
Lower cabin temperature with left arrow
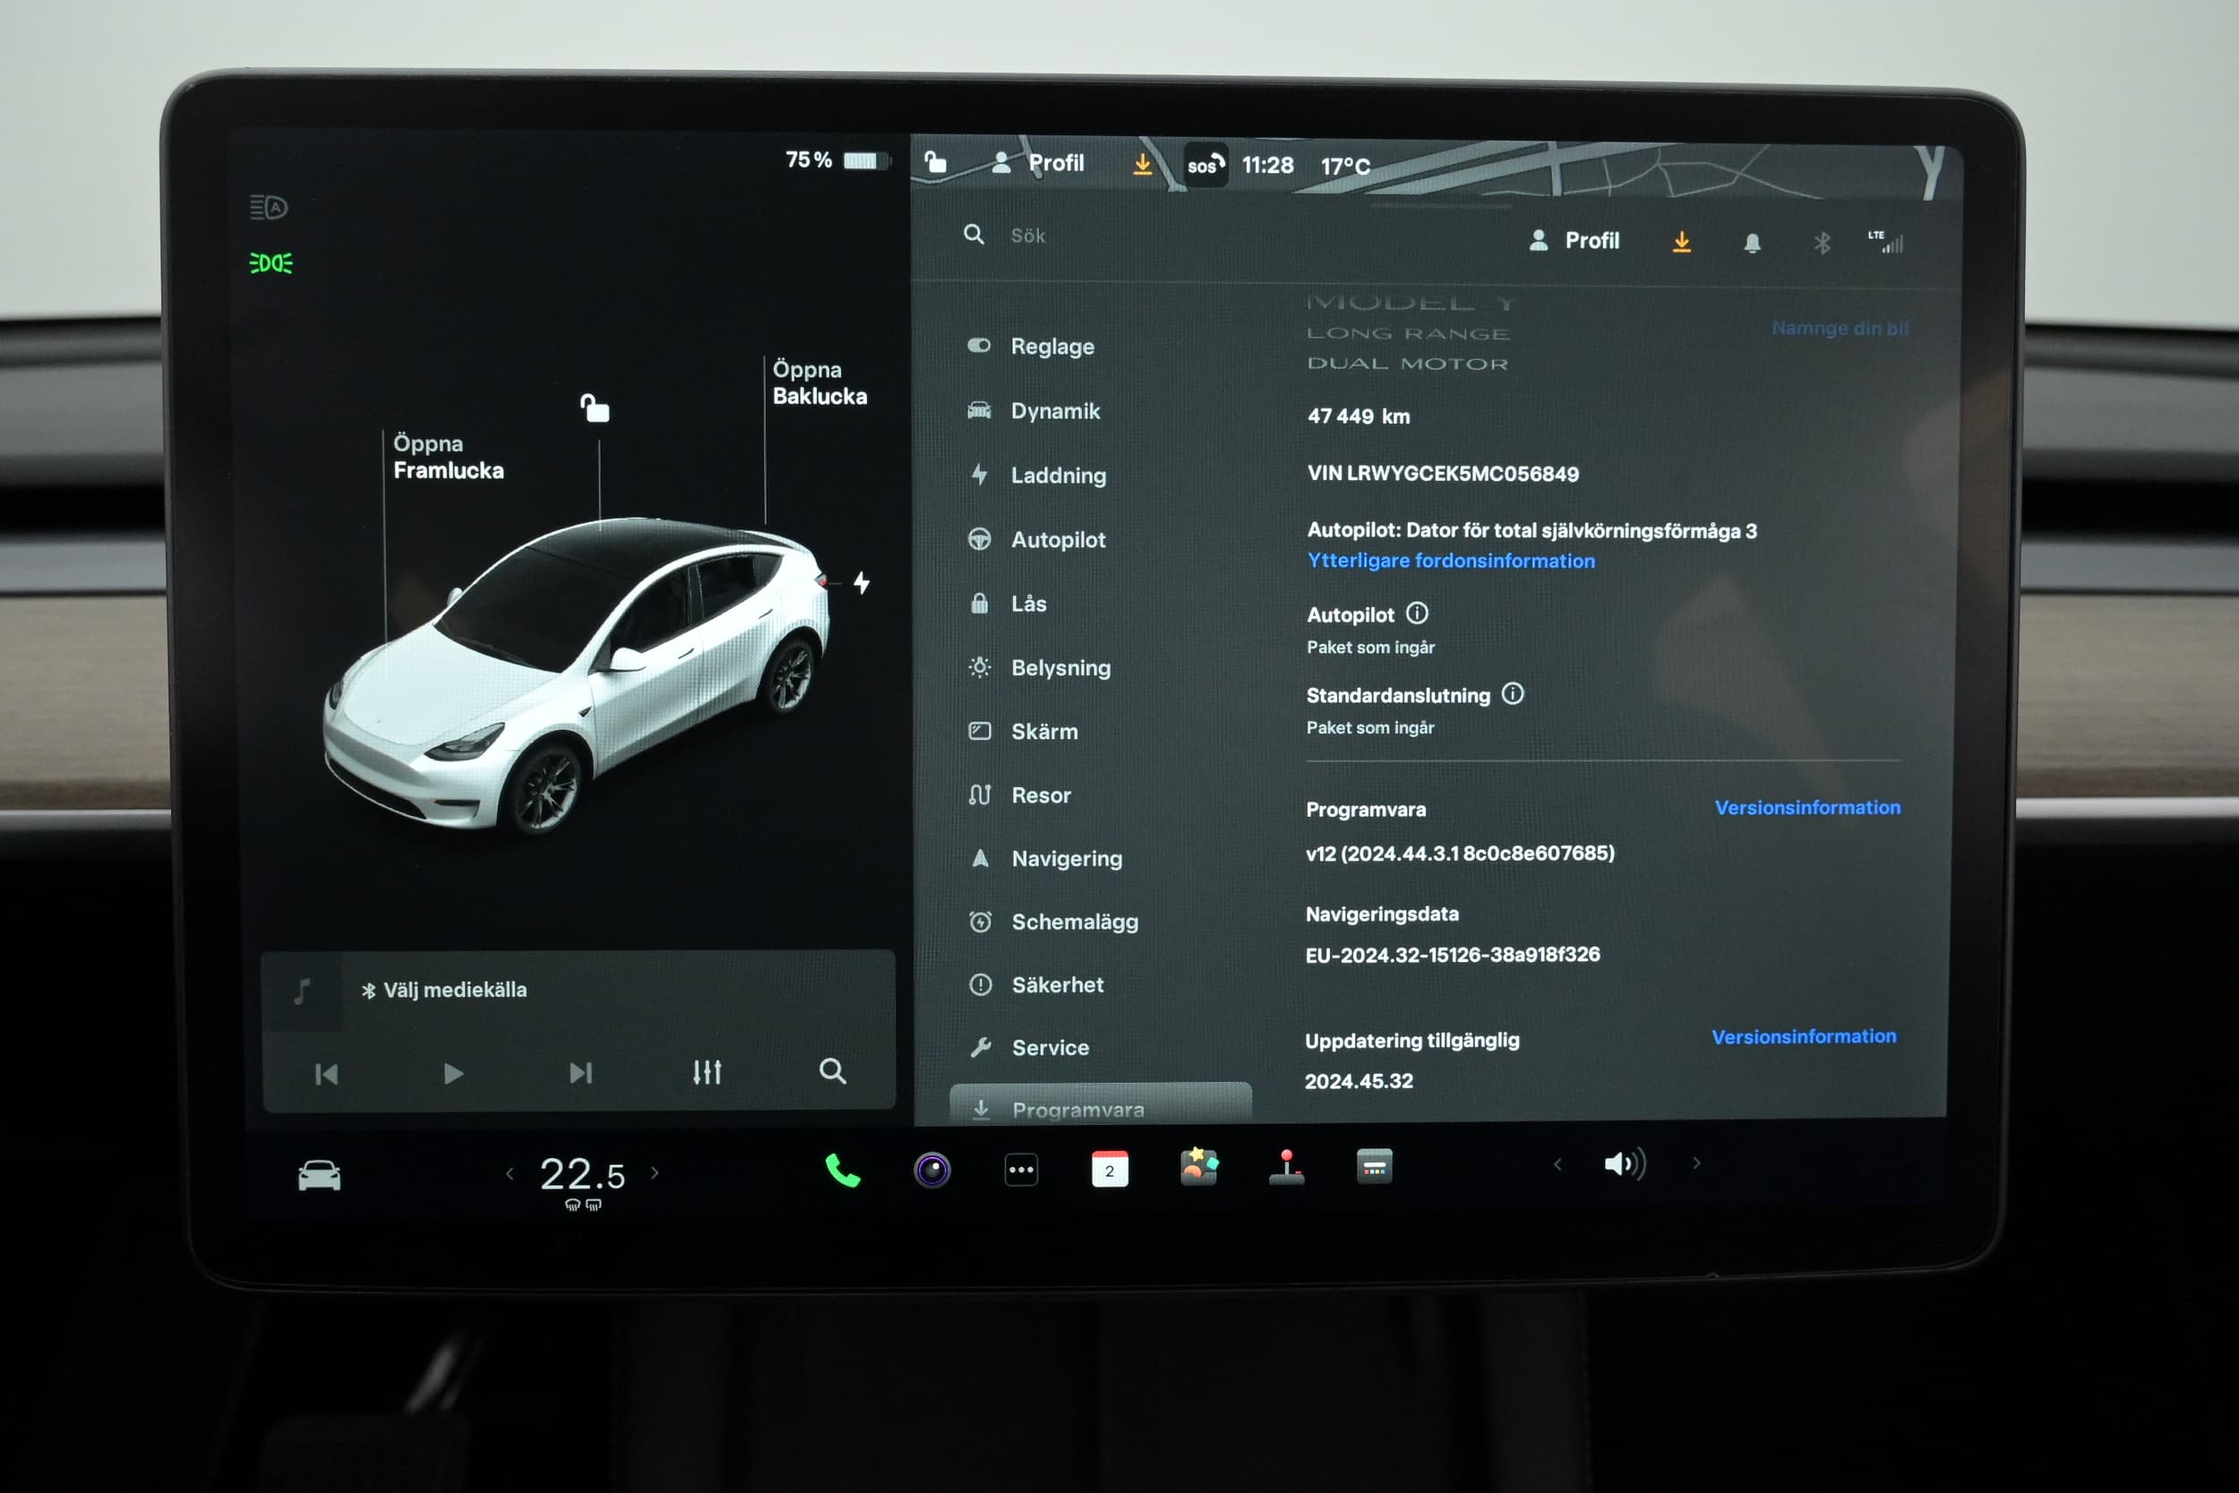(x=510, y=1173)
